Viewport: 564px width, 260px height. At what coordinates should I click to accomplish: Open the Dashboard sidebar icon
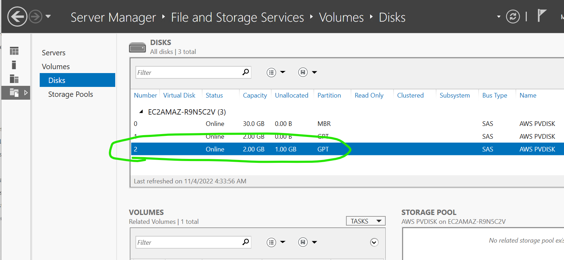click(14, 51)
